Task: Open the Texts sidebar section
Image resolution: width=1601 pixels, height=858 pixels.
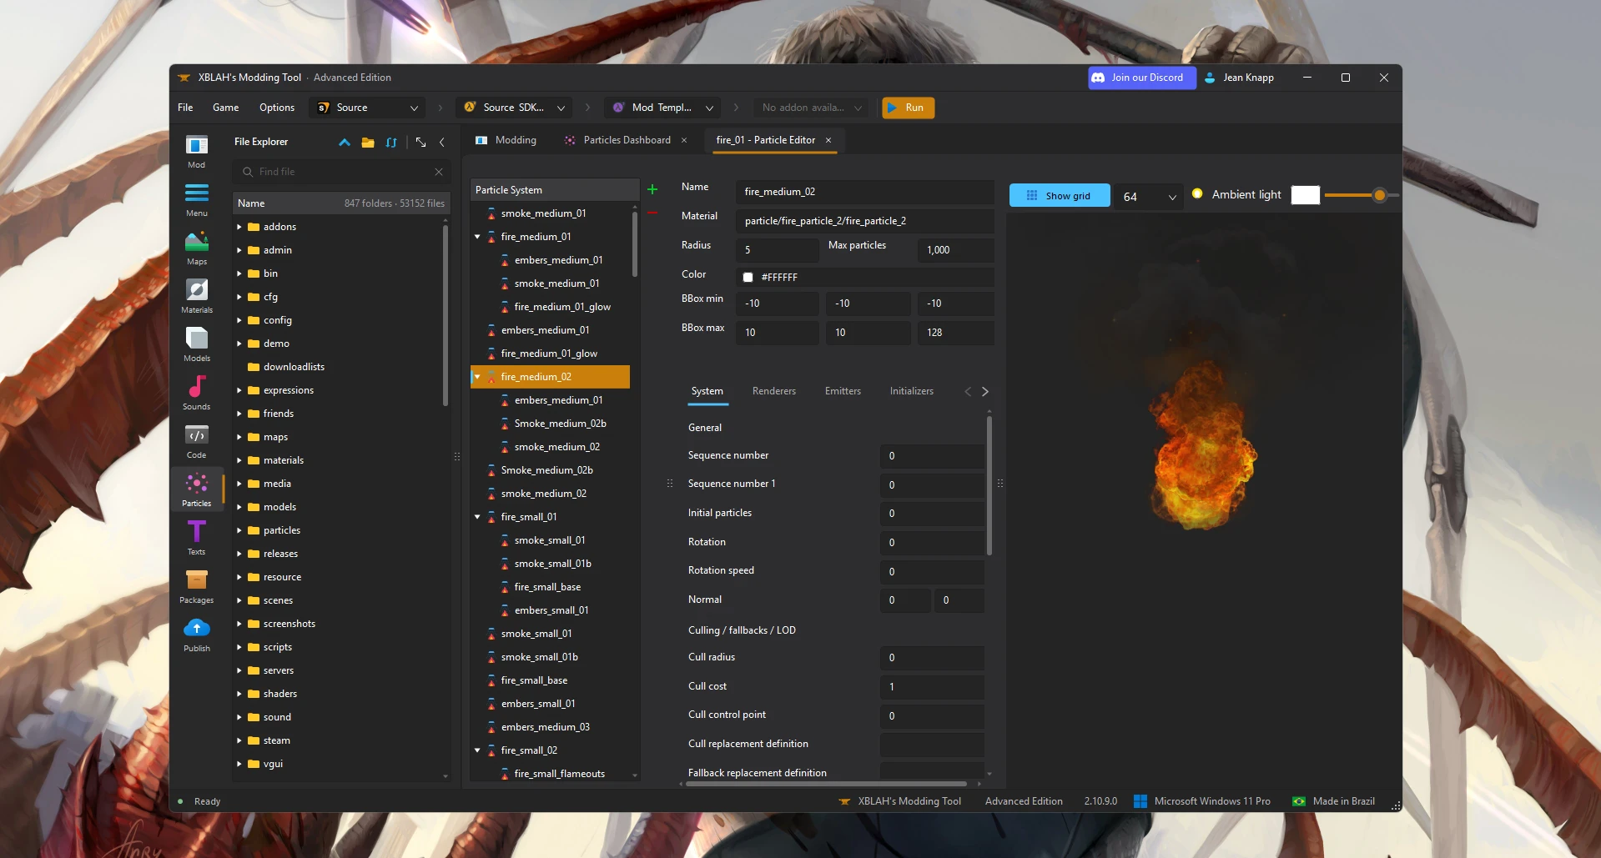Action: [x=197, y=539]
